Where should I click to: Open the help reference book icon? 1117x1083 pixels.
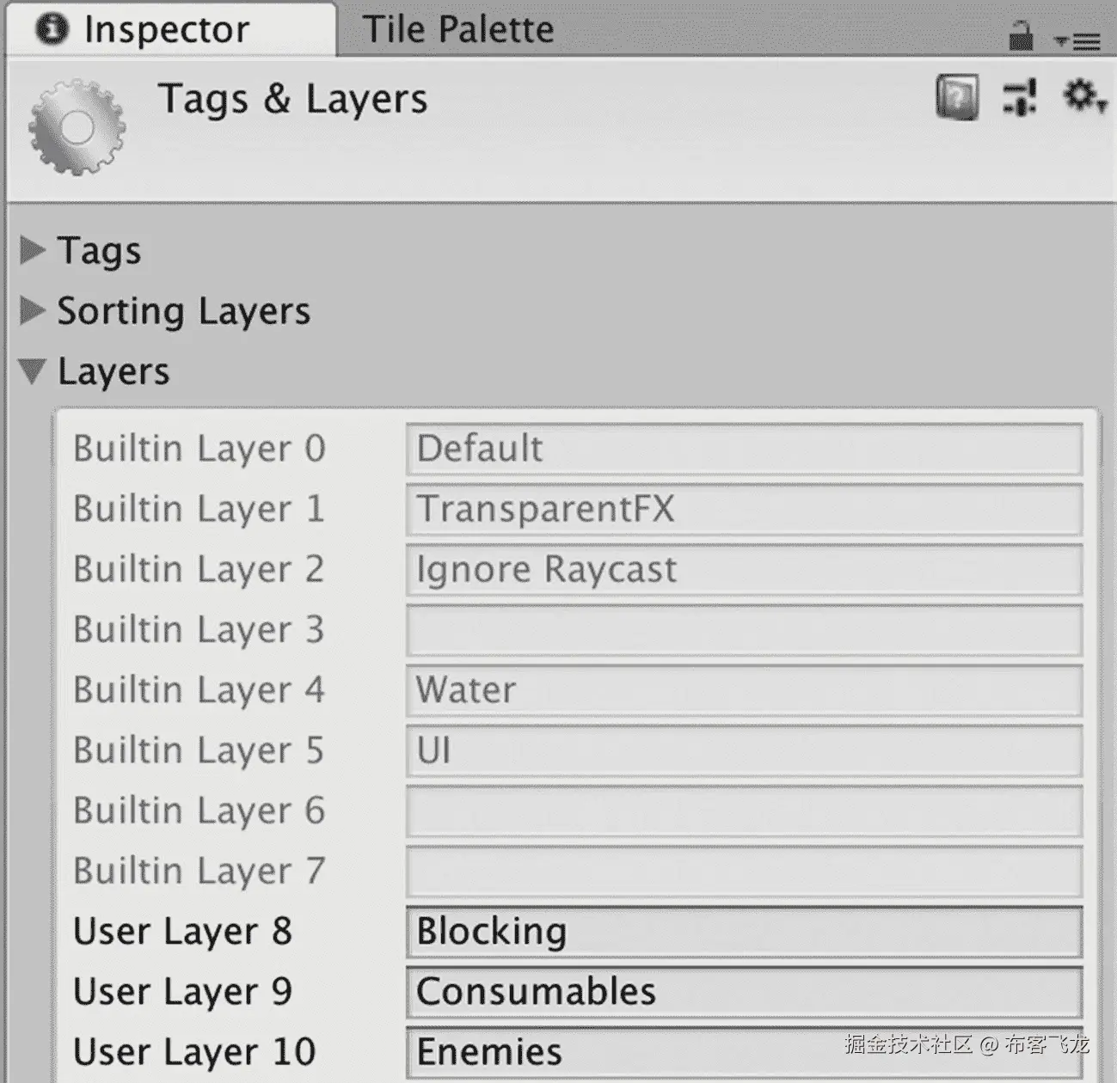[x=957, y=97]
